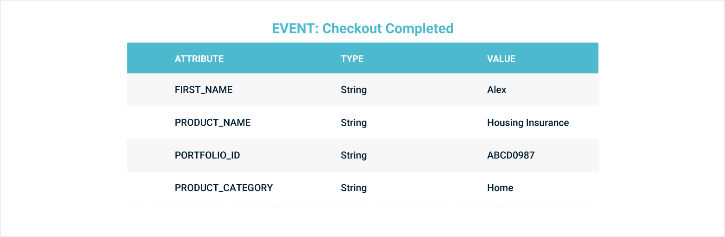725x237 pixels.
Task: Select the Alex value cell
Action: point(496,90)
